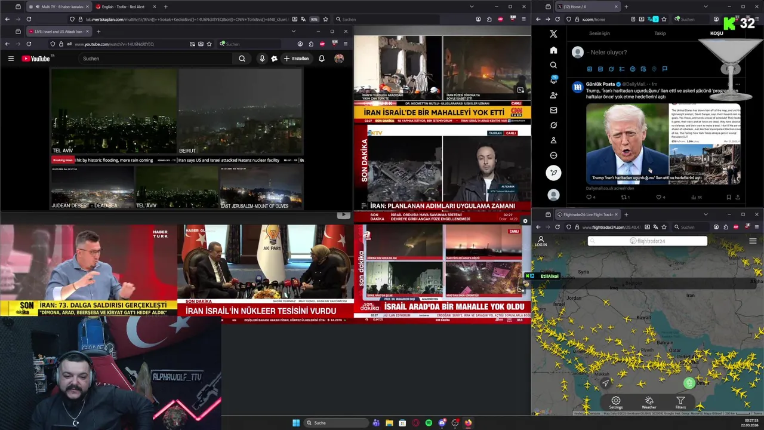The height and width of the screenshot is (430, 764).
Task: Switch to KOŞU tab on X
Action: [x=716, y=33]
